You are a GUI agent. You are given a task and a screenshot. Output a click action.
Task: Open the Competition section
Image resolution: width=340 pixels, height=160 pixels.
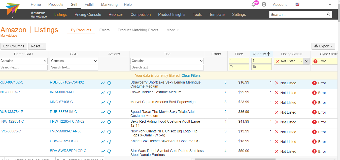pyautogui.click(x=141, y=15)
